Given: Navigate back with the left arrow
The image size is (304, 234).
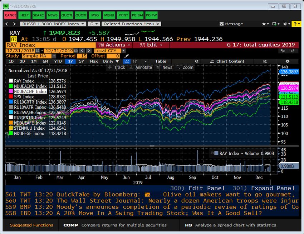Looking at the screenshot, I should pos(7,24).
